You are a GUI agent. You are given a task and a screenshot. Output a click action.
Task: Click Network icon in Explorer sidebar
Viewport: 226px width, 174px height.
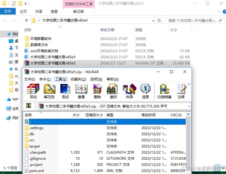9,118
